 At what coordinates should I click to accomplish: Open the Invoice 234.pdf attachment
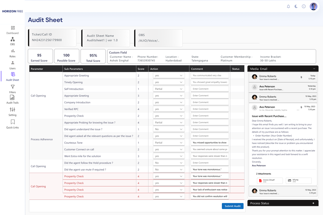270,181
